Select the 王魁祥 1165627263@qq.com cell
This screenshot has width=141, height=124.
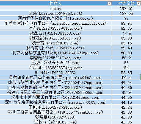click(56, 107)
